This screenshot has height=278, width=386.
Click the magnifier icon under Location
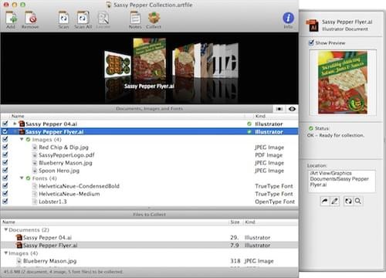[358, 201]
